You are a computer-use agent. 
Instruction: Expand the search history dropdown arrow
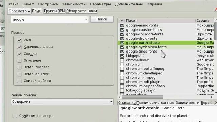coord(86,19)
